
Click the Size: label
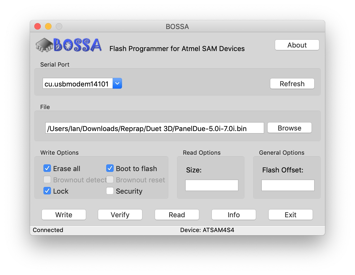pos(194,170)
